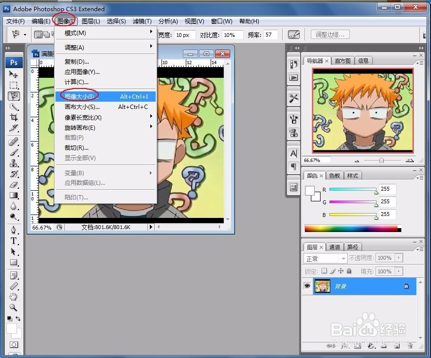
Task: Open the 填充 fill slider arrow
Action: [x=399, y=271]
